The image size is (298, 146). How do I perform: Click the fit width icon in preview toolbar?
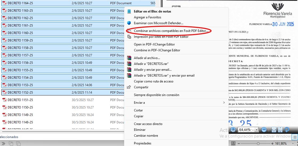[274, 130]
